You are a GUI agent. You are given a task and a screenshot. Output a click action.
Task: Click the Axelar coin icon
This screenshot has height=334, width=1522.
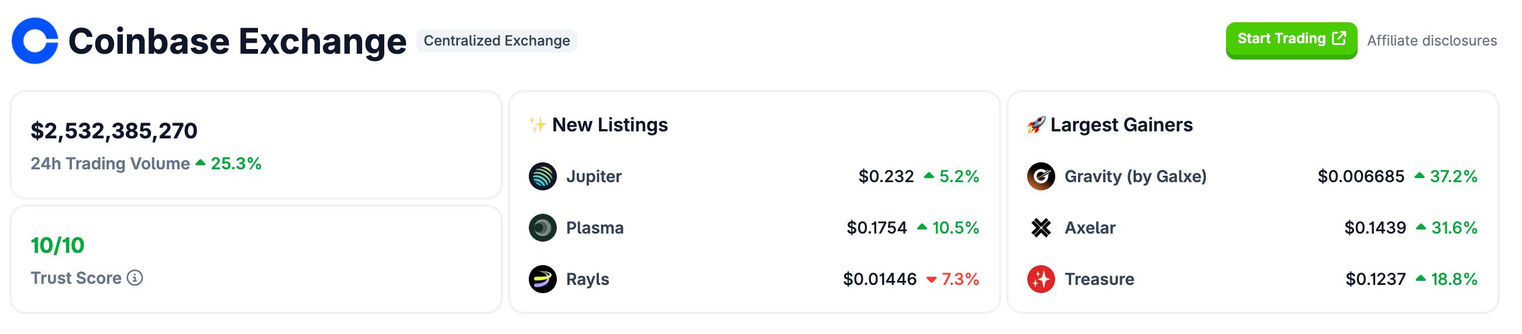click(x=1041, y=228)
